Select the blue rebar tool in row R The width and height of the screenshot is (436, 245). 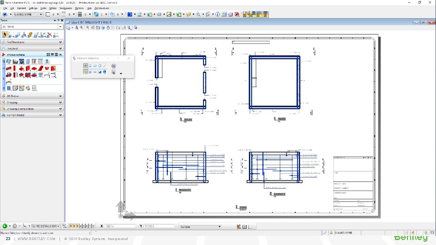click(9, 88)
